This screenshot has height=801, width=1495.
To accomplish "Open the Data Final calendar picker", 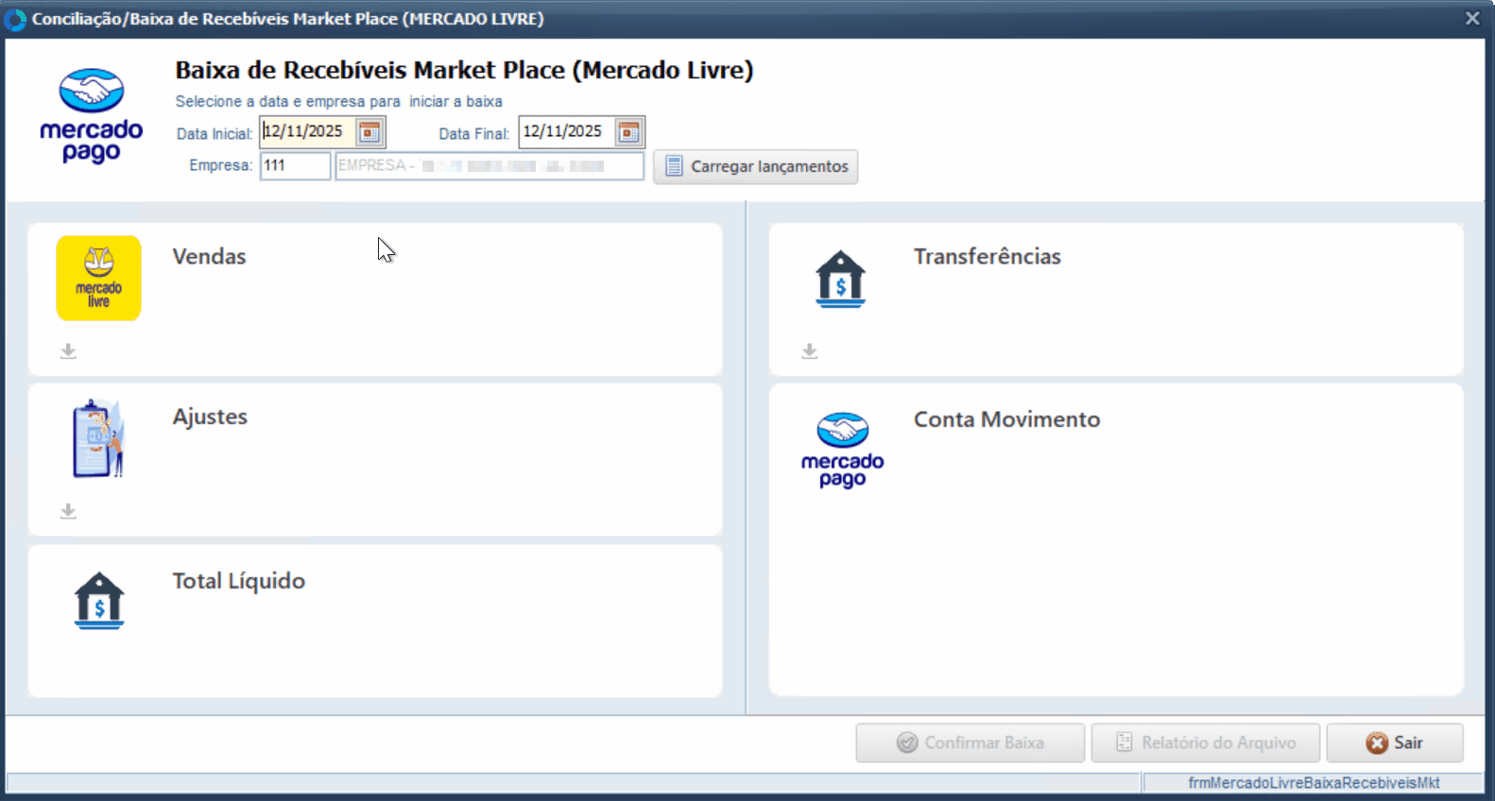I will [628, 132].
